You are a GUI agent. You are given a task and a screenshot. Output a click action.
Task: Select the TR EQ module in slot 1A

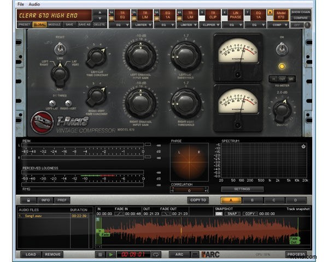click(x=122, y=15)
